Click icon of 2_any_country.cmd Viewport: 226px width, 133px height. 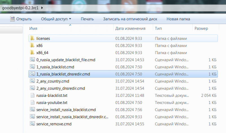pos(32,81)
